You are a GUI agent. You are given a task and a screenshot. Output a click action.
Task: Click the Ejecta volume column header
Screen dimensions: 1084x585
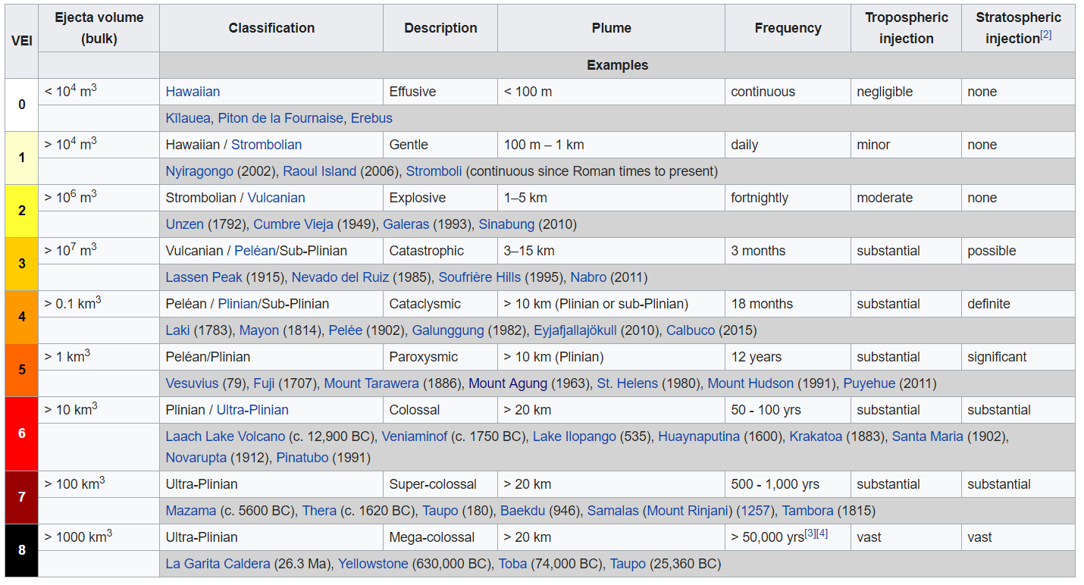99,28
